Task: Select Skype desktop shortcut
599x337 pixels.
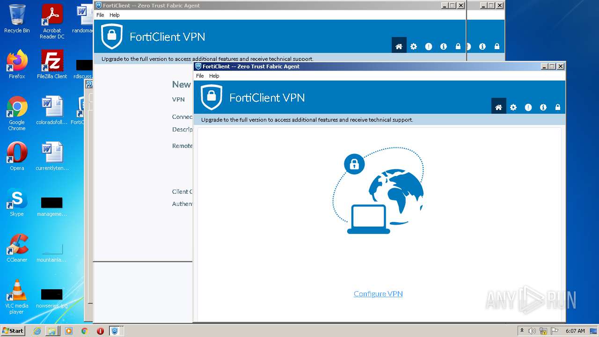Action: click(17, 202)
